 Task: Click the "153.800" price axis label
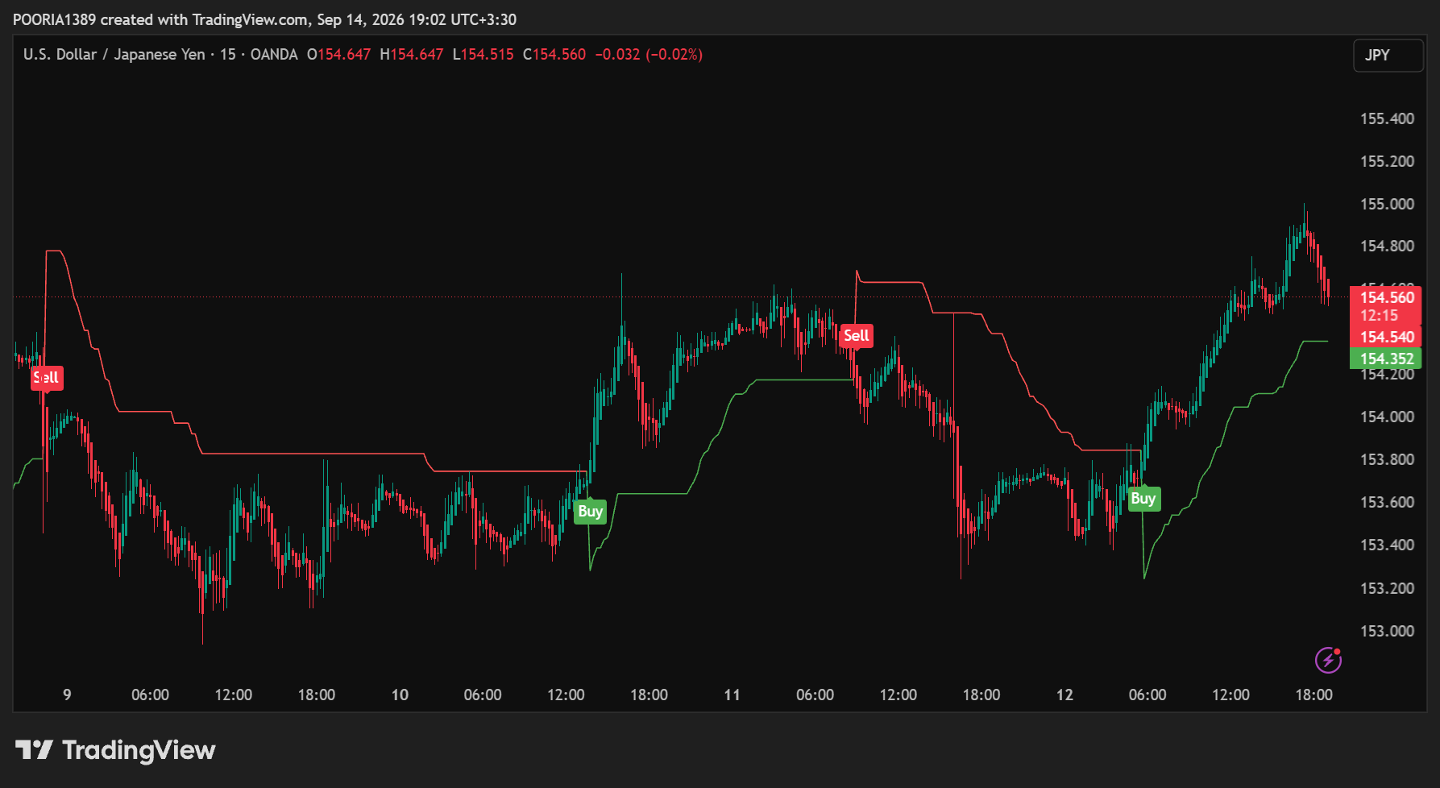tap(1387, 459)
